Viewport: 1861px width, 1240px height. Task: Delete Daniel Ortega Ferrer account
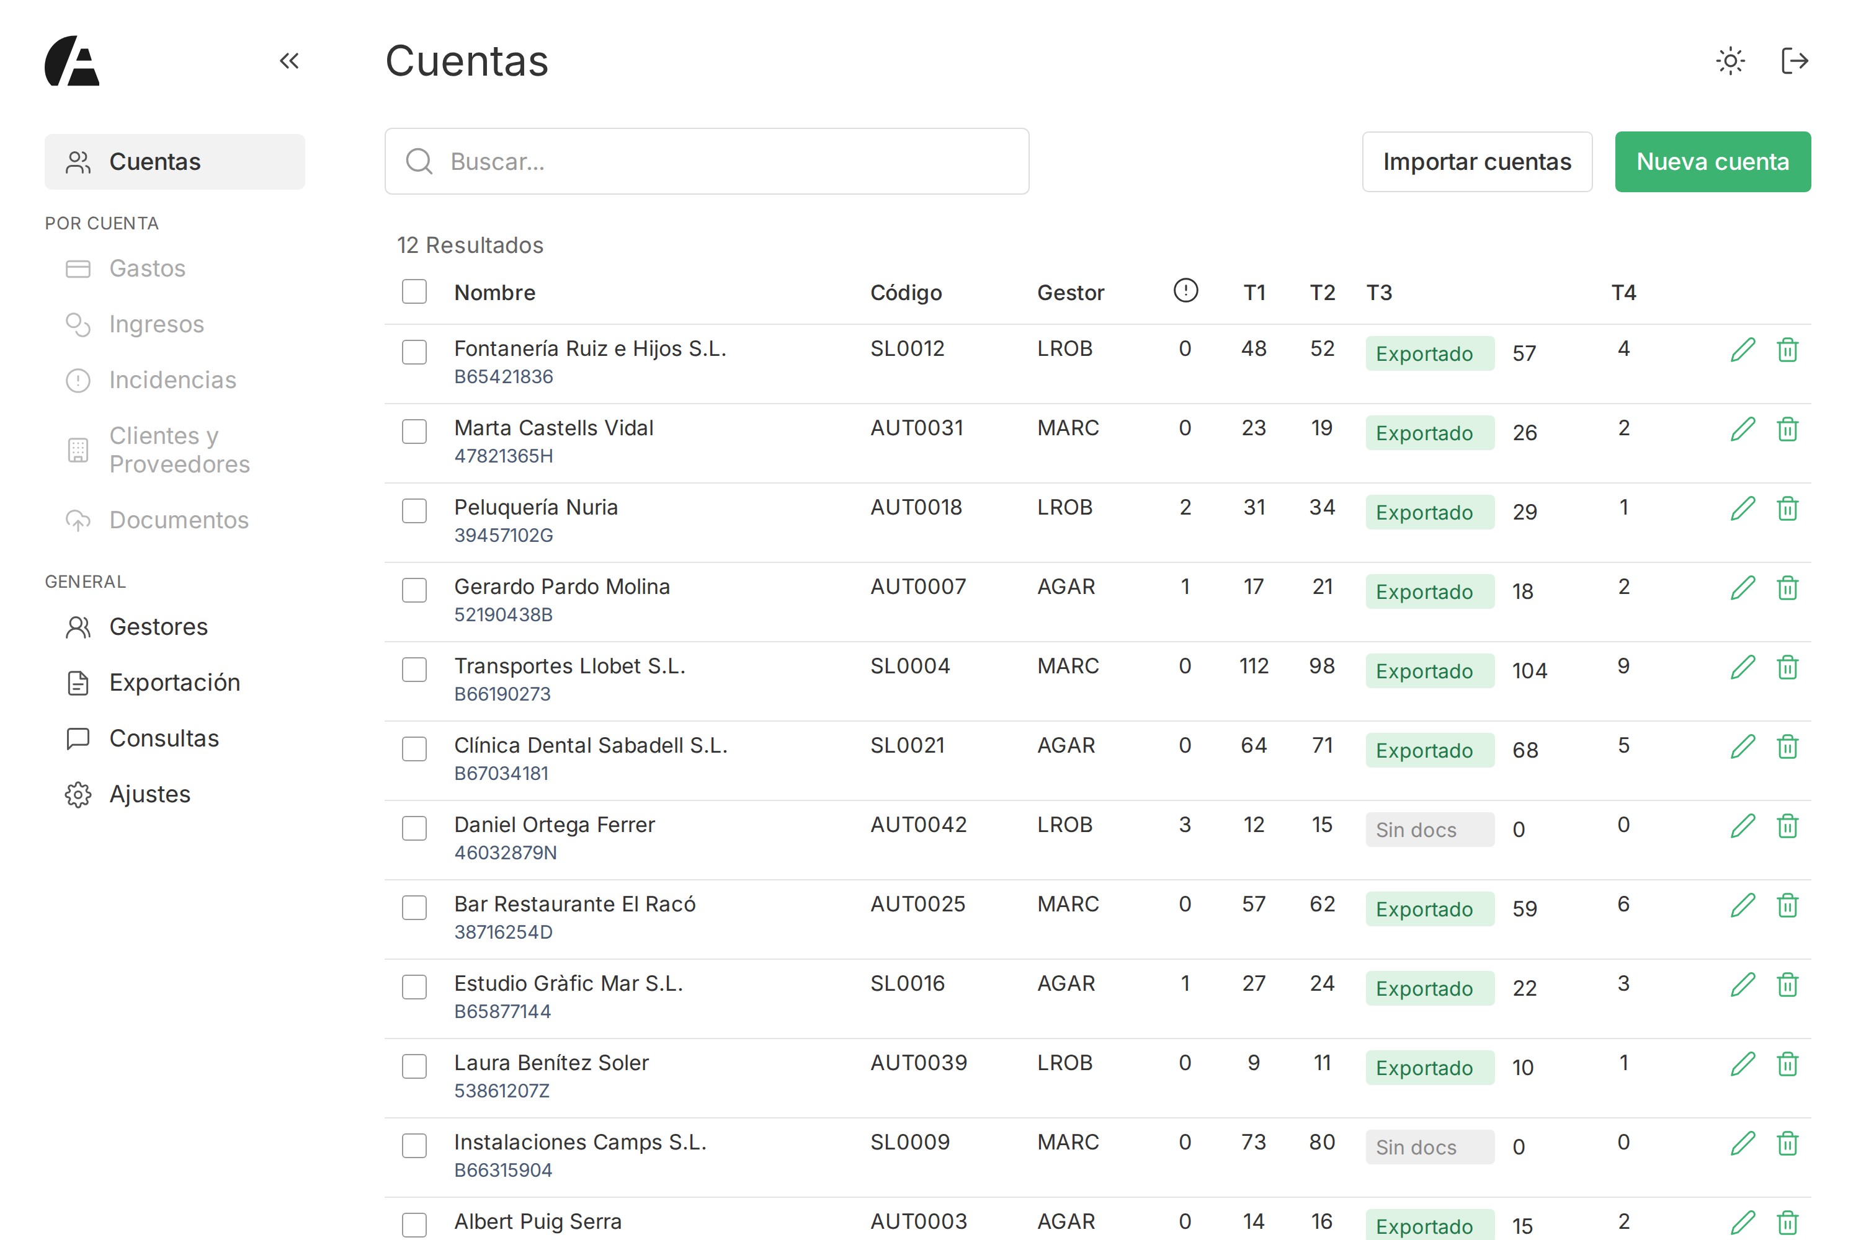[1787, 826]
